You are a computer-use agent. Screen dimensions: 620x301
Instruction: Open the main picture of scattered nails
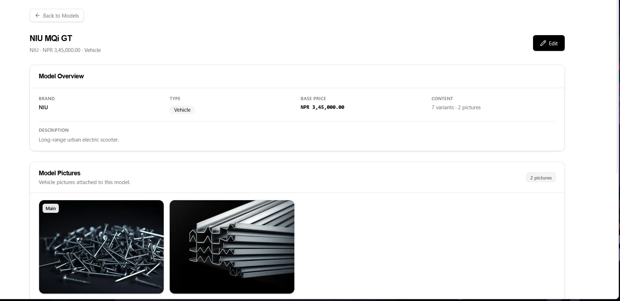tap(101, 247)
